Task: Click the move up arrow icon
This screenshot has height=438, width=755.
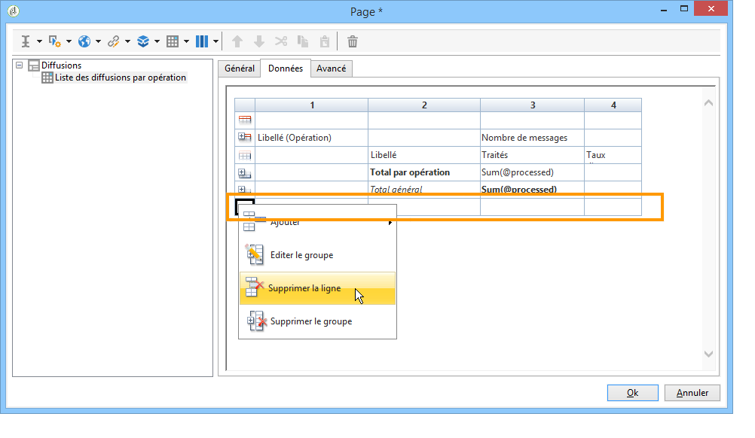Action: pos(237,42)
